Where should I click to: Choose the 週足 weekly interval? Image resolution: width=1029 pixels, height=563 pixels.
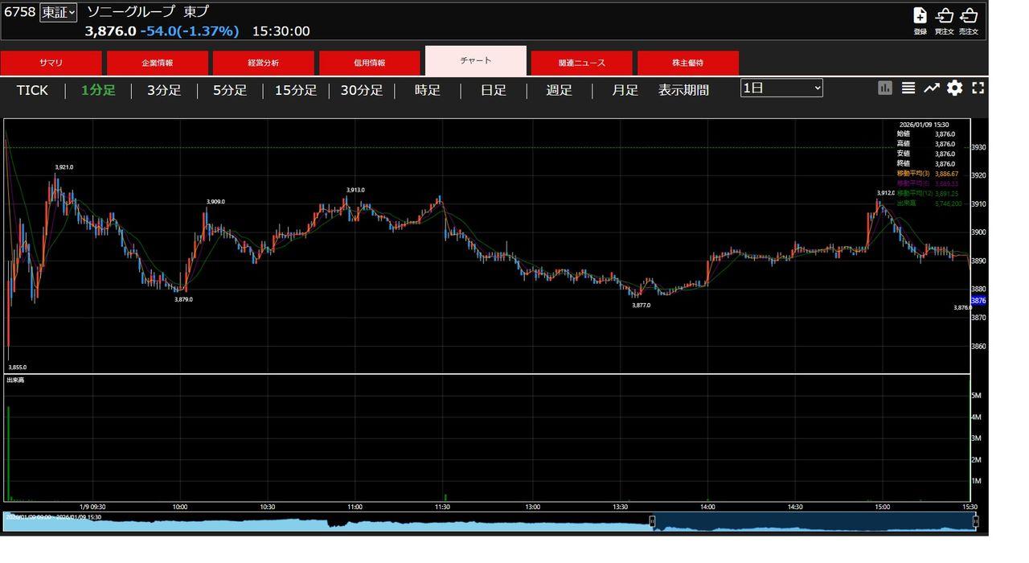(x=560, y=90)
